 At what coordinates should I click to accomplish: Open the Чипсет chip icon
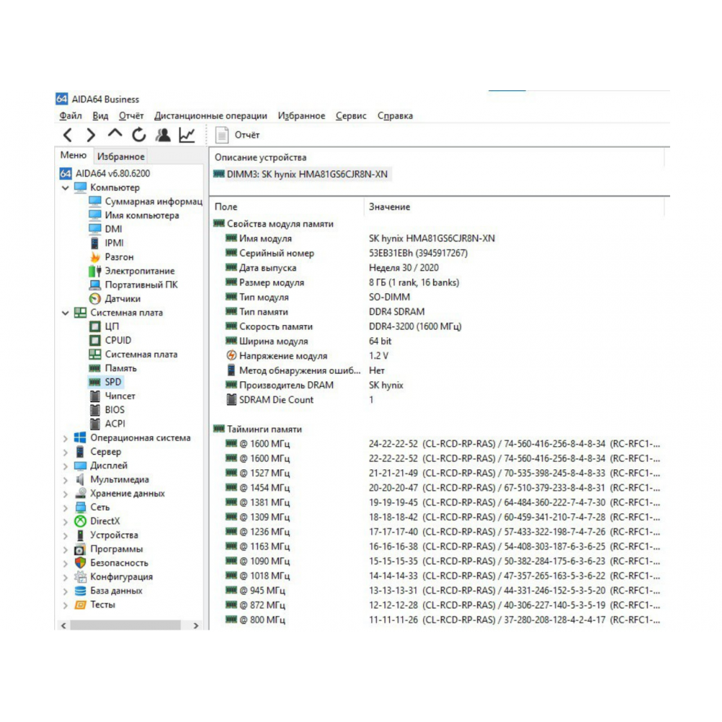pos(95,396)
